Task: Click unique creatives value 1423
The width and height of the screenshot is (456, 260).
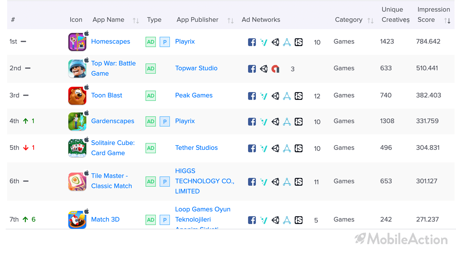Action: point(387,41)
